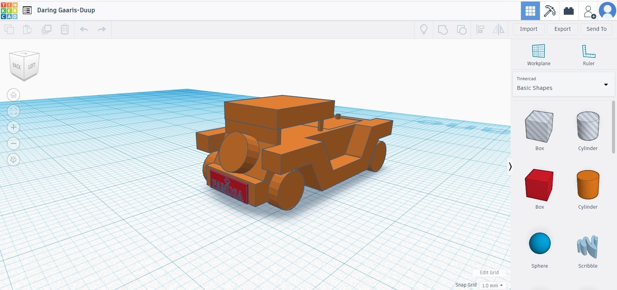Invite a collaborator with add-person icon
Viewport: 617px width, 290px height.
(x=589, y=12)
